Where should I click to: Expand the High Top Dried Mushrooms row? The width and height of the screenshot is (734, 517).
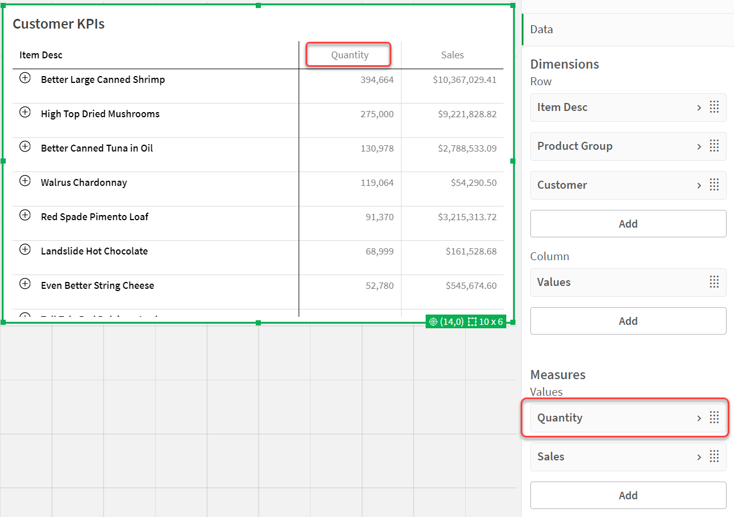pyautogui.click(x=25, y=112)
